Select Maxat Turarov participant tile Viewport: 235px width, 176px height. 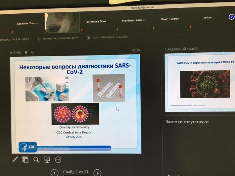coord(169,19)
